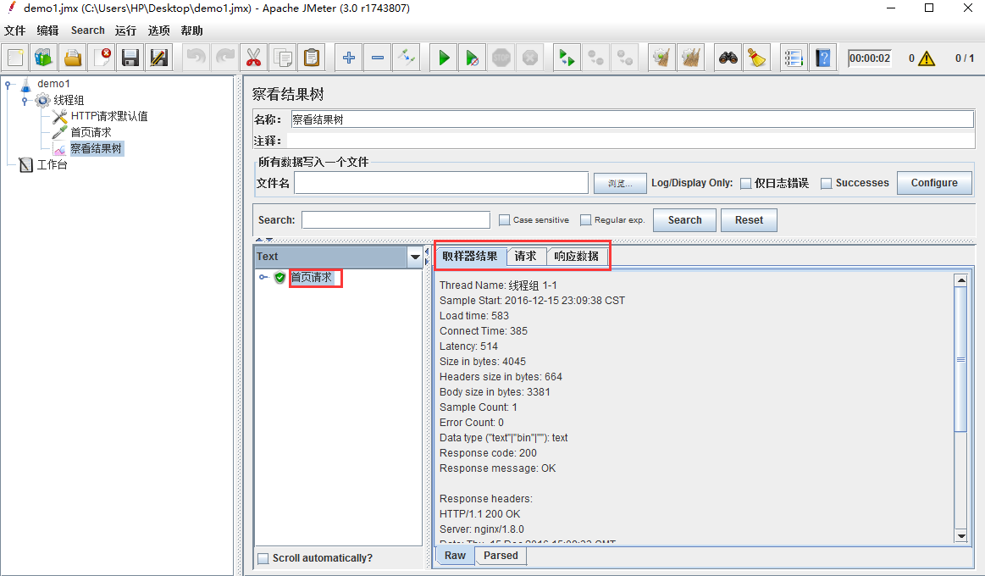This screenshot has width=985, height=576.
Task: Open the 帮助 menu
Action: pos(191,30)
